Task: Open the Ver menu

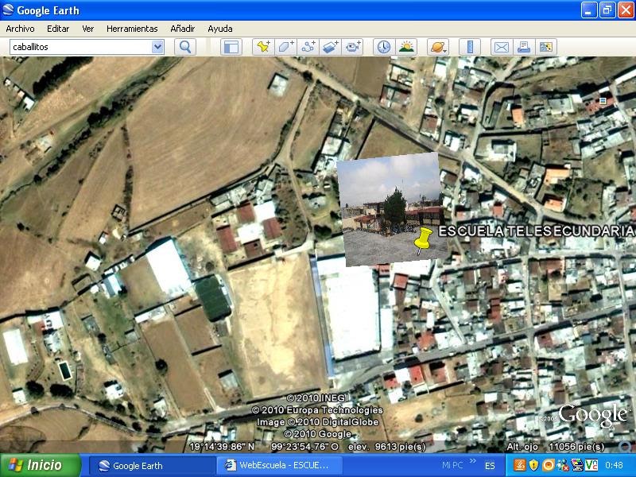Action: pos(88,29)
